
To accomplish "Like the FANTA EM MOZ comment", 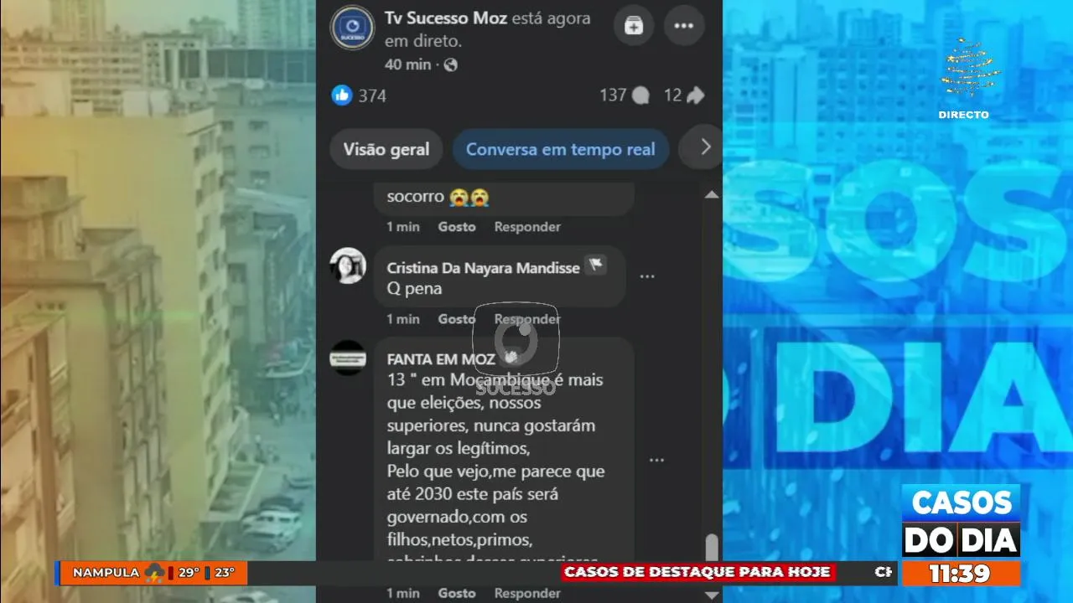I will (457, 593).
